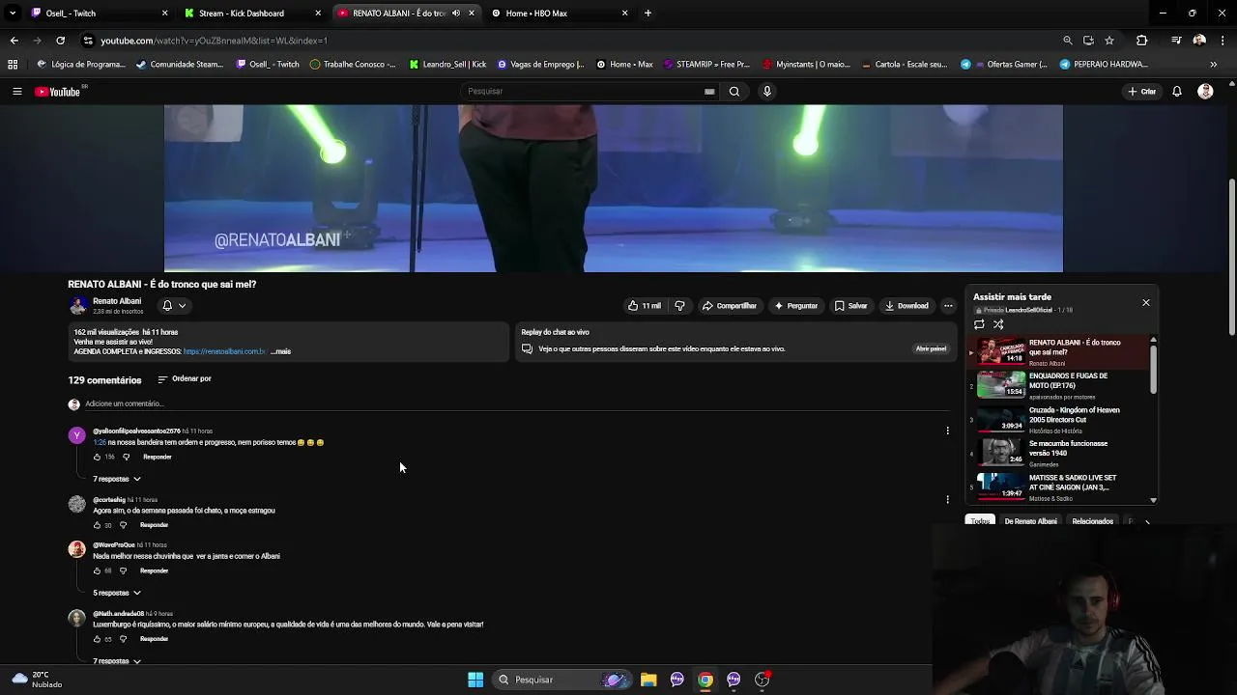Image resolution: width=1237 pixels, height=695 pixels.
Task: Dislike the video with thumbs-down button
Action: (679, 306)
